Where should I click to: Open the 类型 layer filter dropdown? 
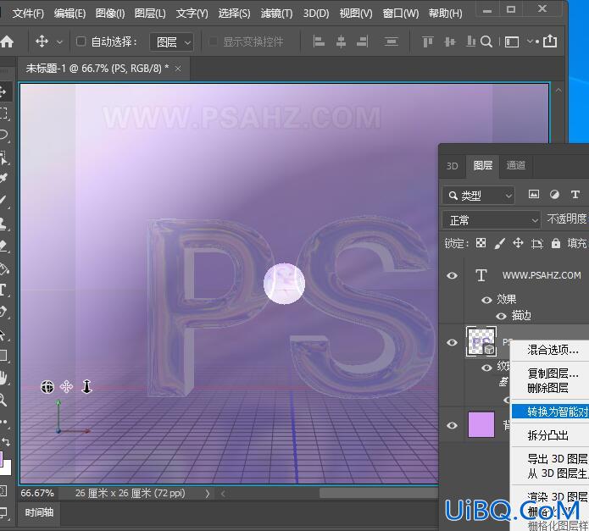pyautogui.click(x=478, y=195)
